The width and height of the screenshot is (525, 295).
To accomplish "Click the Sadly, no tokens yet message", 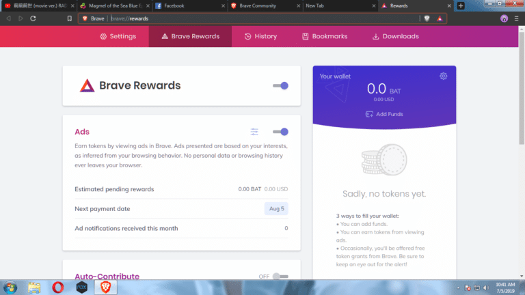I will click(384, 194).
